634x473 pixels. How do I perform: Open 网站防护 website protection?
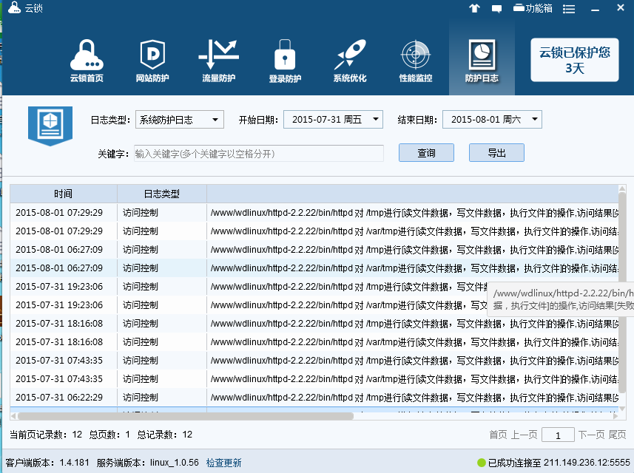[x=152, y=61]
